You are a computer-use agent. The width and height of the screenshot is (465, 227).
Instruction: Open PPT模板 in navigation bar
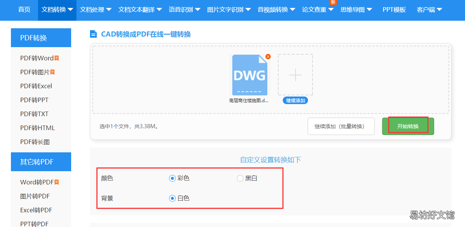click(394, 10)
